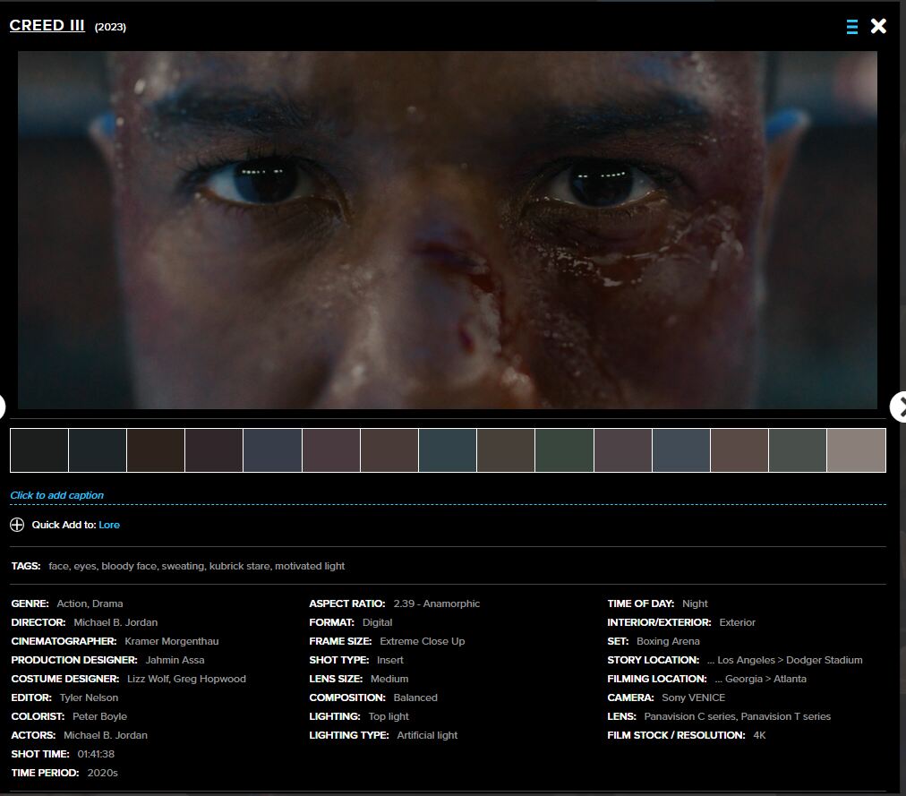906x796 pixels.
Task: Close the shot detail overlay
Action: pos(878,26)
